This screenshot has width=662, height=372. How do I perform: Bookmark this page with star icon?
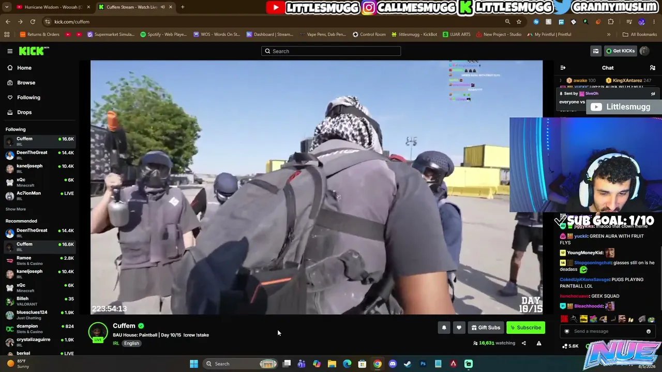pyautogui.click(x=519, y=22)
